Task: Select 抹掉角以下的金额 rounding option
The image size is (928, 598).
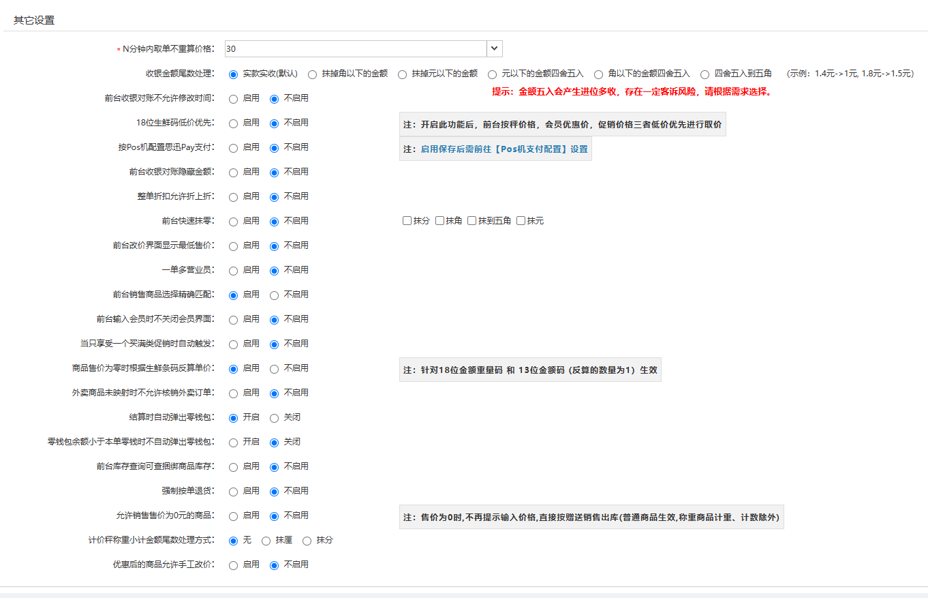Action: click(x=313, y=74)
